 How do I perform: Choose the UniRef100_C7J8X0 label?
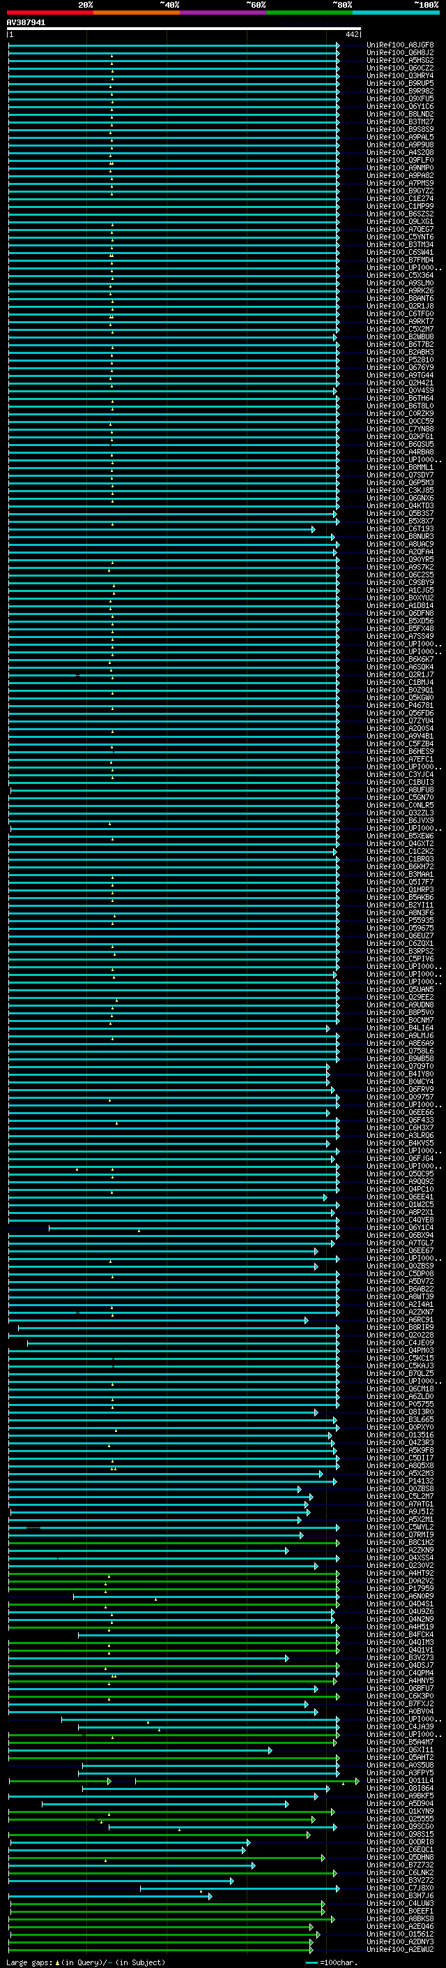coord(400,1888)
